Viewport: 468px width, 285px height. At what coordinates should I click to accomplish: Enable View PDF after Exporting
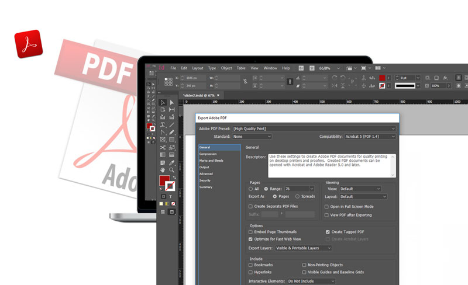click(326, 215)
